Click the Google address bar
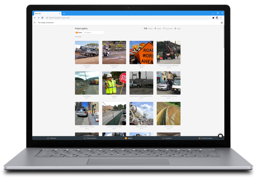This screenshot has height=178, width=256. [125, 18]
